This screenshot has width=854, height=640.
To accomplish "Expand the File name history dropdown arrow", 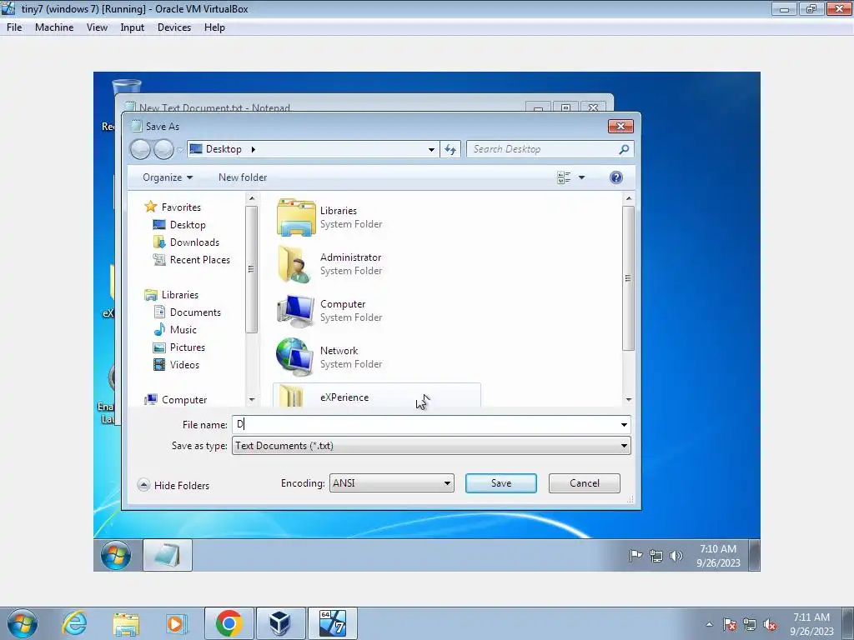I will pos(624,424).
